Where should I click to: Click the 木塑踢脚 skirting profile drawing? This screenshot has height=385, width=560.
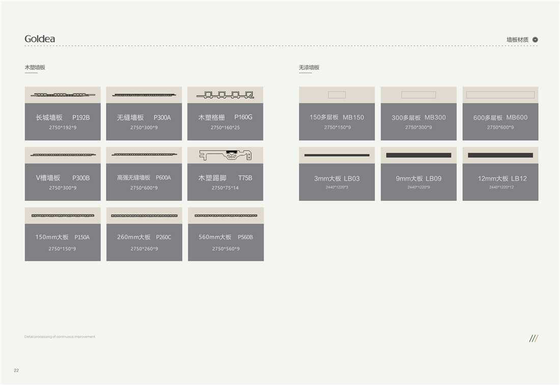click(x=226, y=155)
